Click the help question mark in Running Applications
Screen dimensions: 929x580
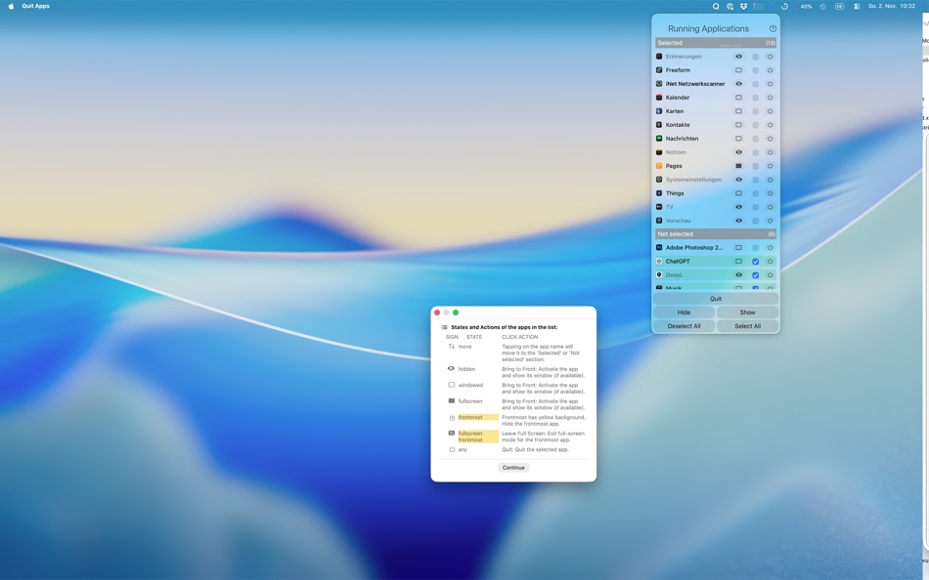(x=773, y=27)
